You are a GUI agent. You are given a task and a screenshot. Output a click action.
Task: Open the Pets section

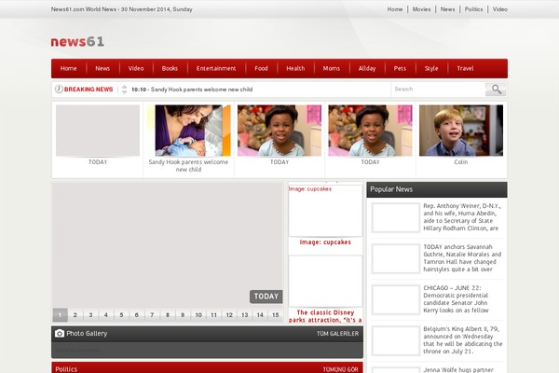coord(400,68)
